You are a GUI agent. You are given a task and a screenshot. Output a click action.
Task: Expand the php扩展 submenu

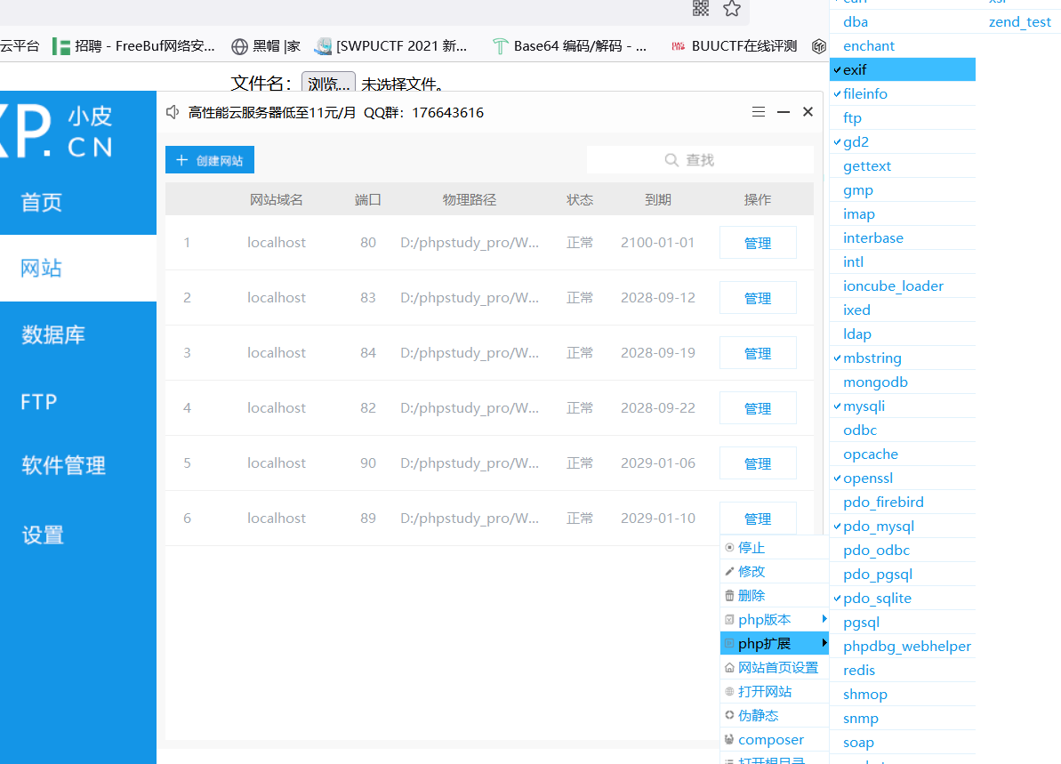click(775, 644)
